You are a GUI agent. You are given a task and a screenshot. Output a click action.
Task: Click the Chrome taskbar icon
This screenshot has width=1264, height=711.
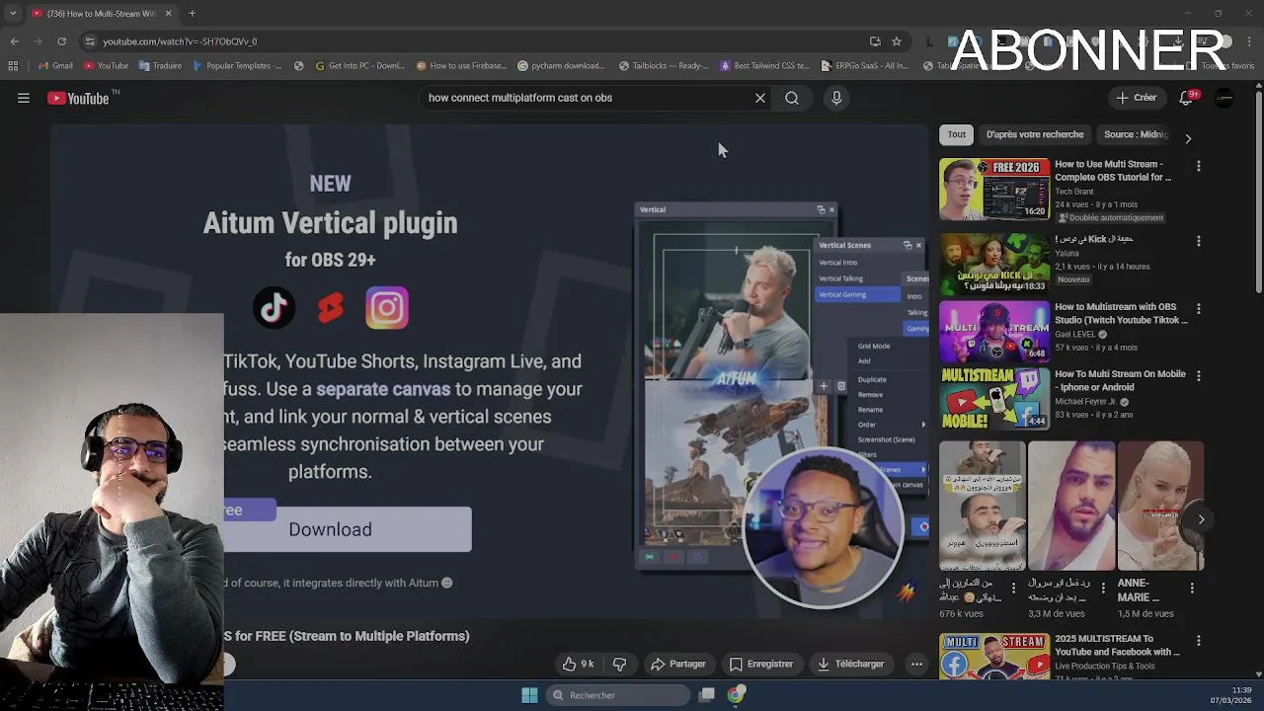tap(736, 695)
